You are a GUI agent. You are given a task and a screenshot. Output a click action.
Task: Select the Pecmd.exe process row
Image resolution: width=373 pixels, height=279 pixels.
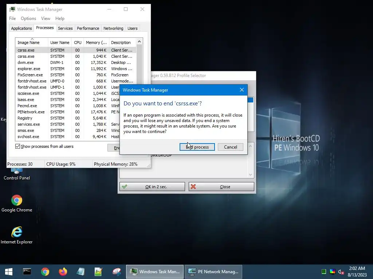pos(68,106)
